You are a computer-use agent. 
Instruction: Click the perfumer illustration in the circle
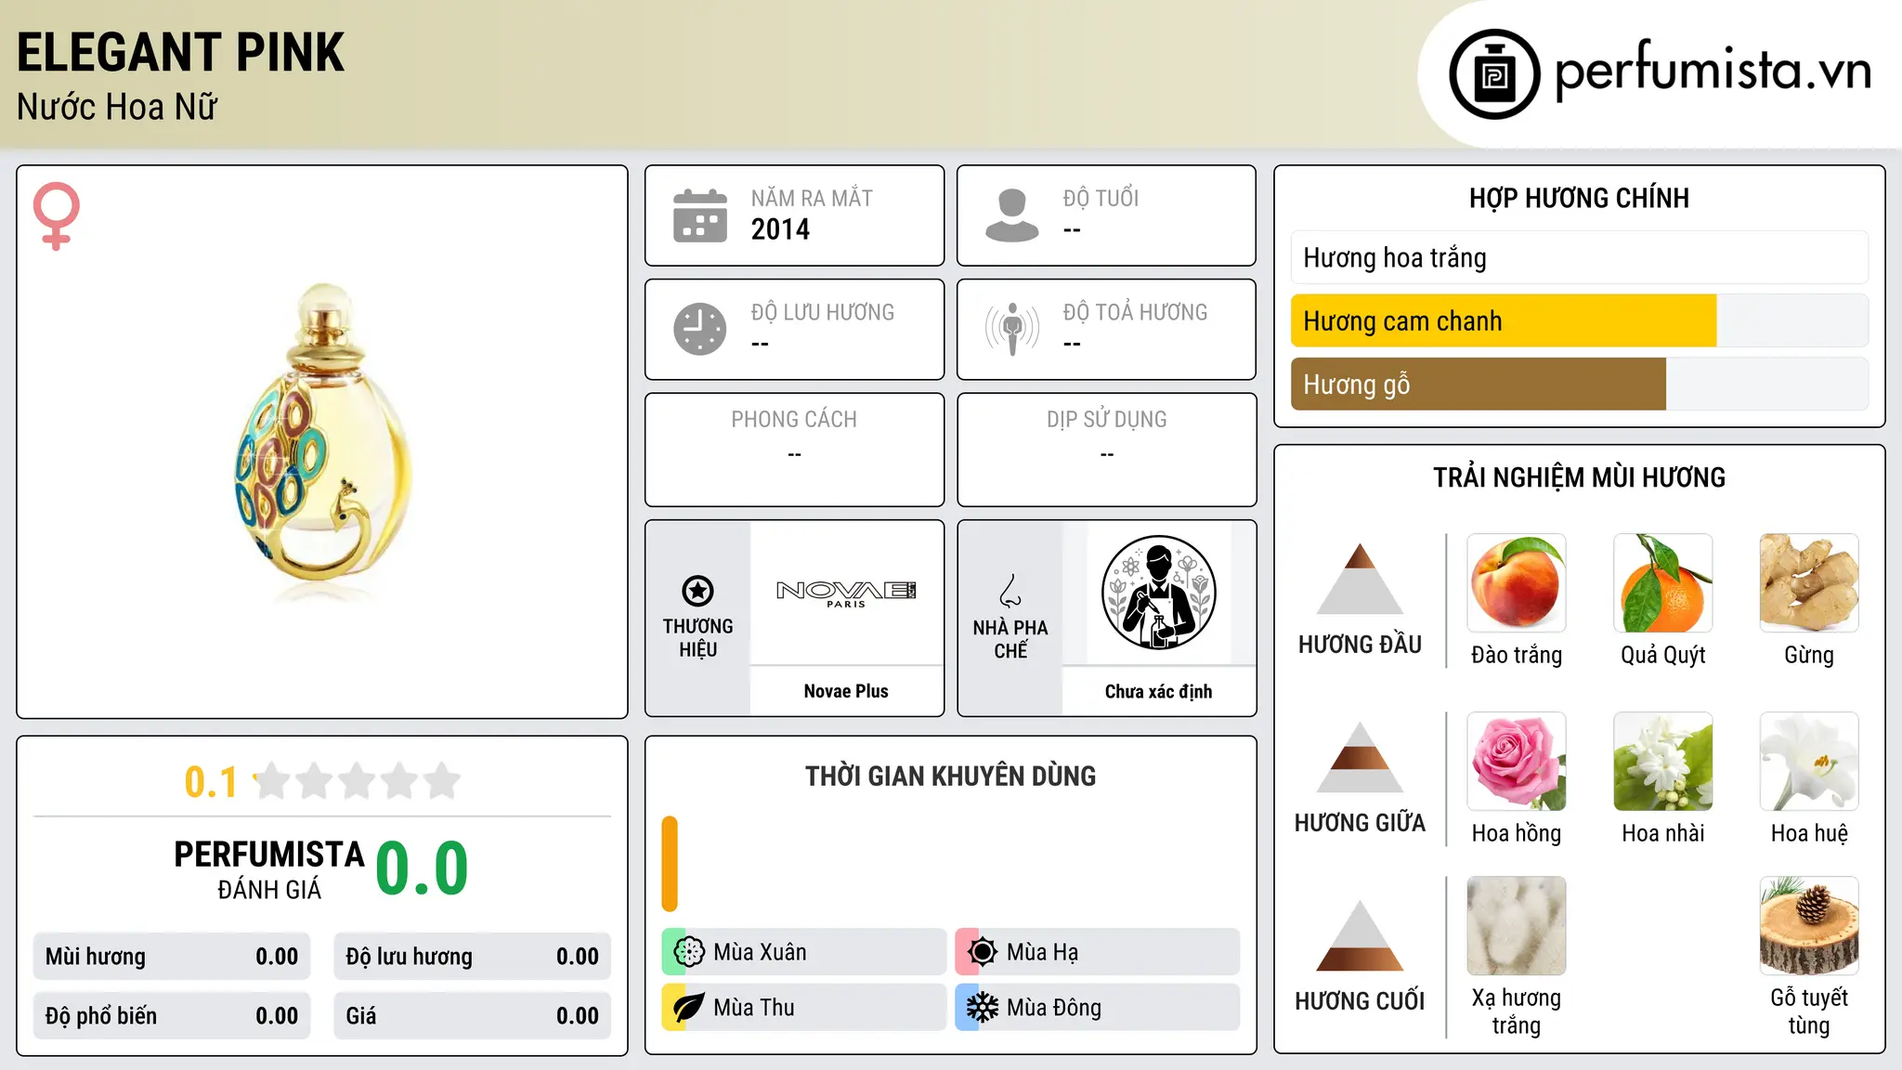pos(1158,593)
